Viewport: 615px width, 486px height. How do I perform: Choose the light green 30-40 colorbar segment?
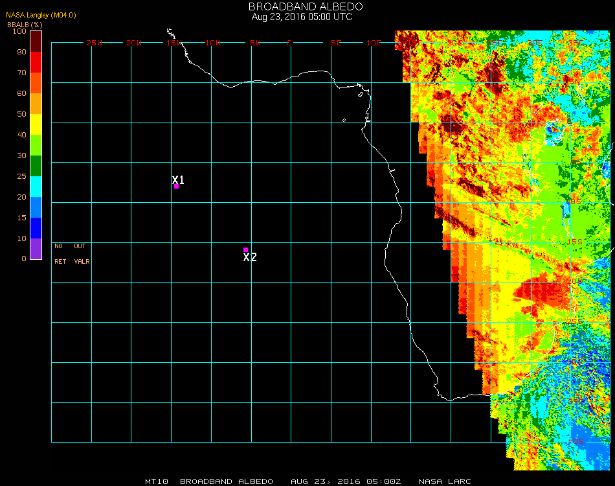36,145
